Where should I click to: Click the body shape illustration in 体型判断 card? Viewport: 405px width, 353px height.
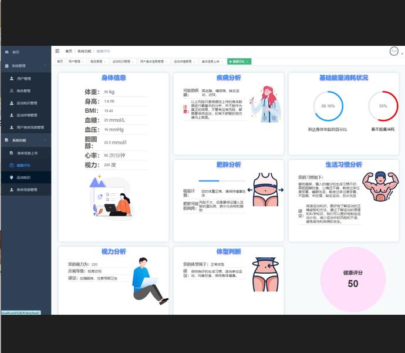[265, 274]
